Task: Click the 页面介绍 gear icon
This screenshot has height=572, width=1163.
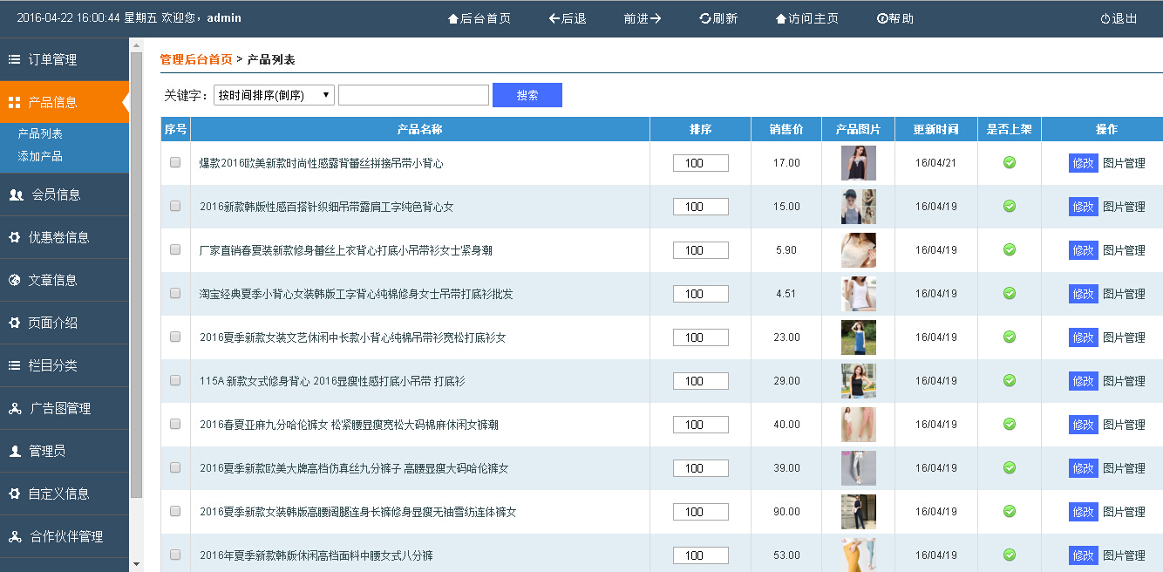Action: [14, 323]
